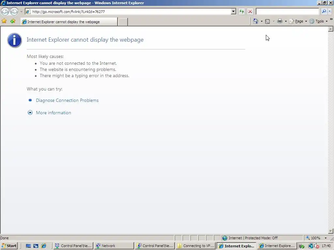Click the blue information icon
Viewport: 334px width, 250px height.
(14, 40)
